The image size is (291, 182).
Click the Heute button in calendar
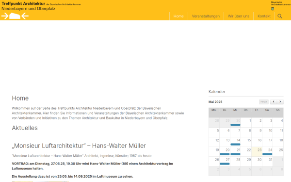[x=264, y=102]
